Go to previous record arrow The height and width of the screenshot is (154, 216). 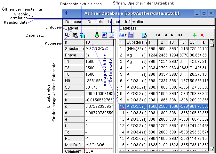coord(165,35)
